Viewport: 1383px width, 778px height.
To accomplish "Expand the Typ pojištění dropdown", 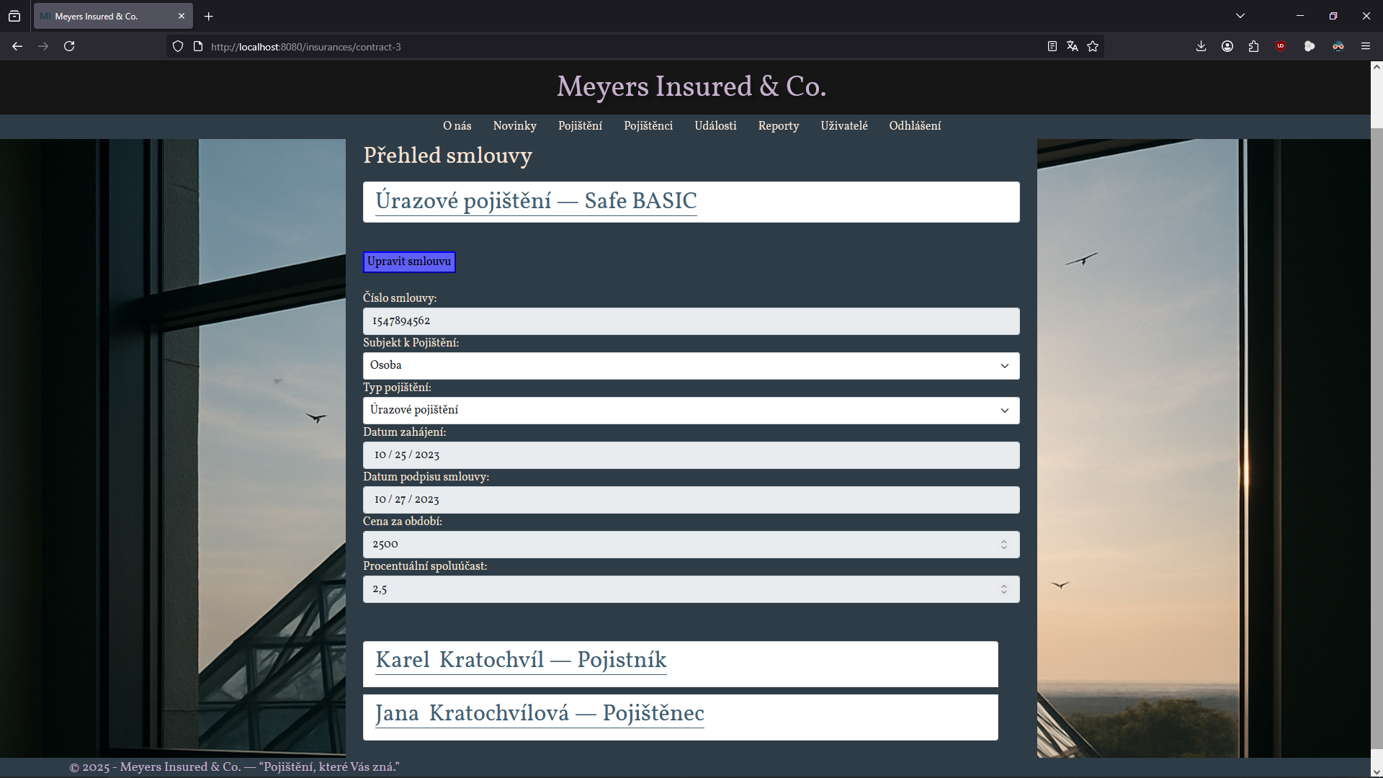I will pos(691,411).
